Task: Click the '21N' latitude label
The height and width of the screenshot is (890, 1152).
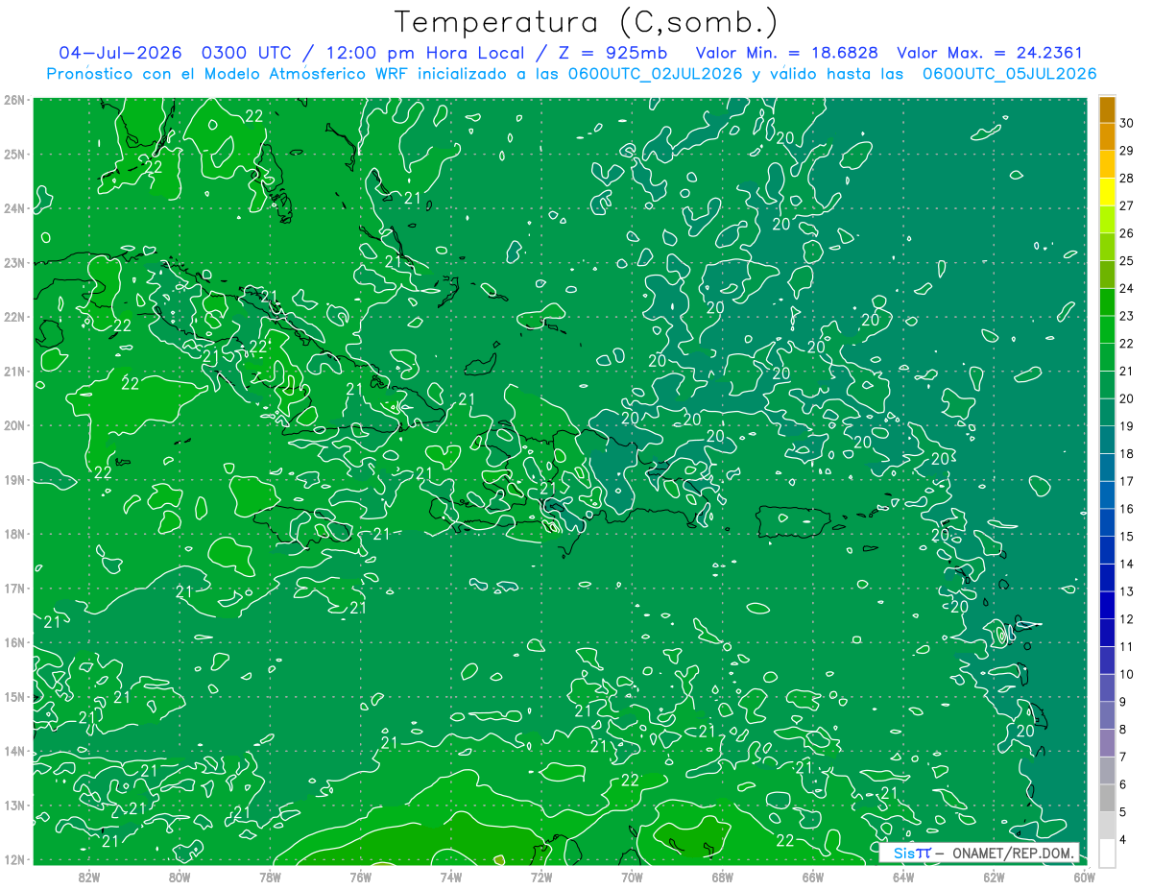Action: [13, 371]
